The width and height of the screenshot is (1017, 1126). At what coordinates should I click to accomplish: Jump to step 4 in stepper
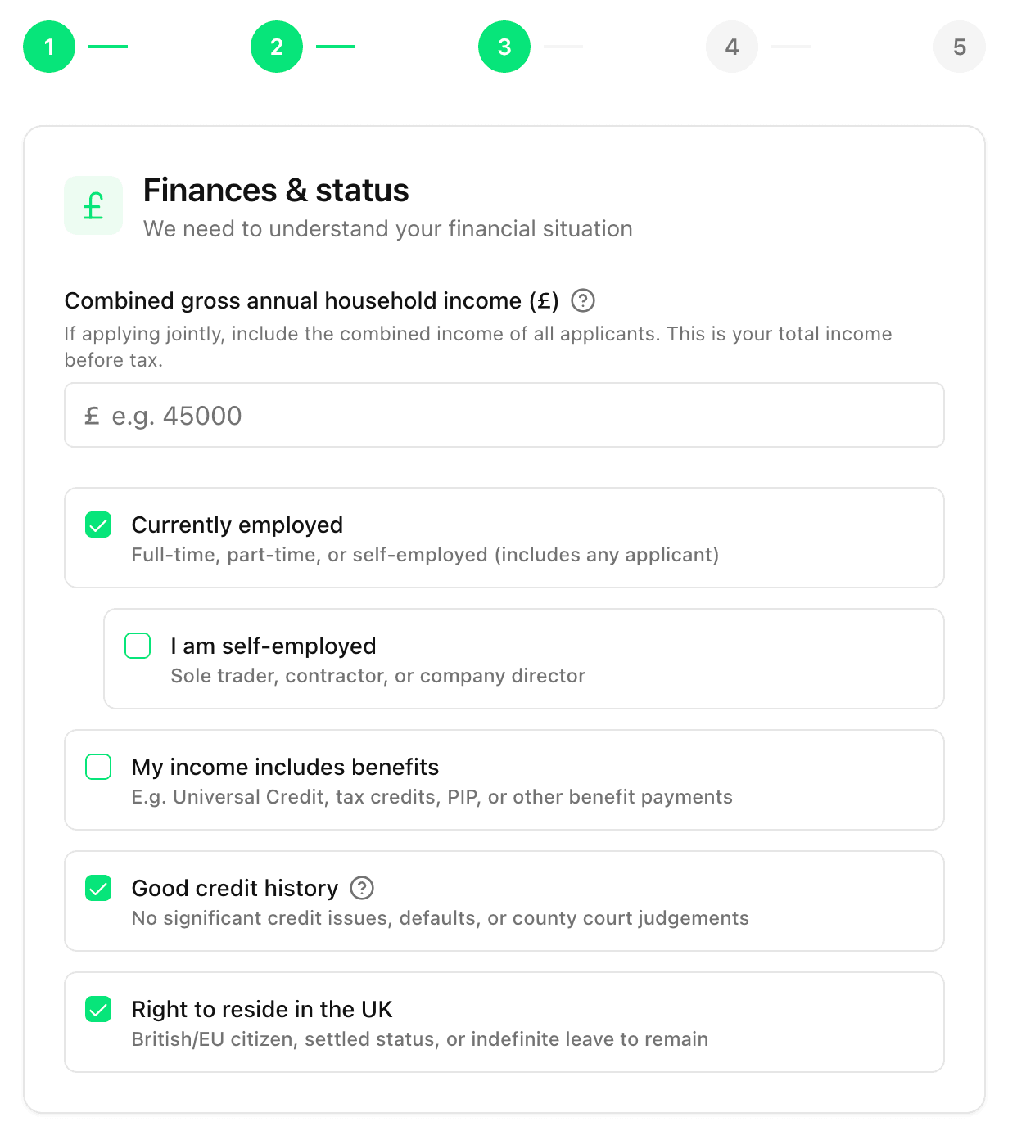coord(732,47)
